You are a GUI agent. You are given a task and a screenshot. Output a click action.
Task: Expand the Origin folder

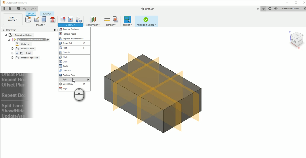click(x=13, y=53)
